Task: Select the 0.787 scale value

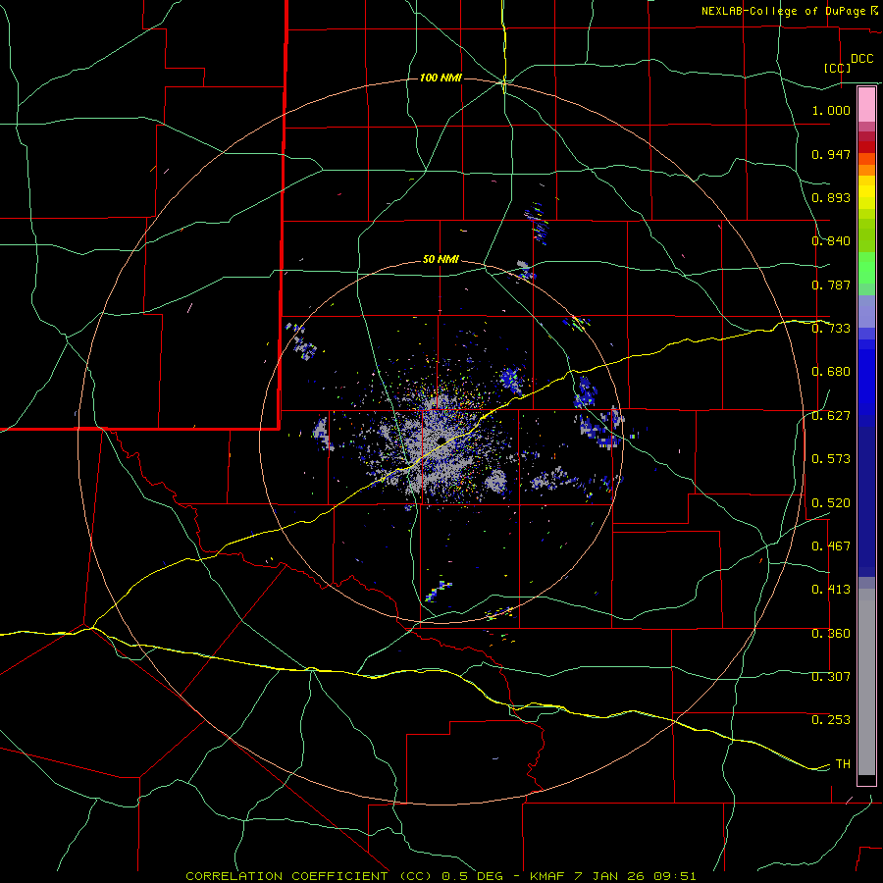Action: click(831, 285)
